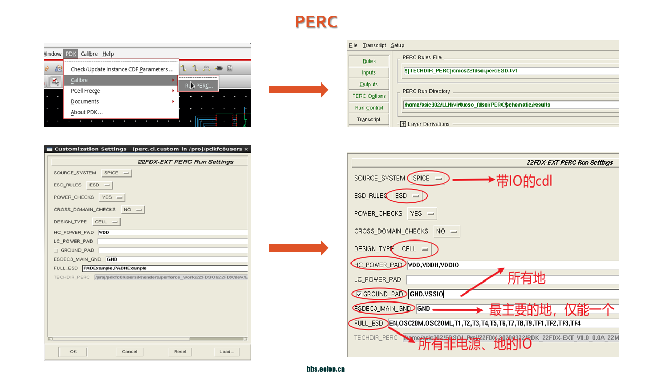Click the narrow wire tool icon

coord(184,68)
